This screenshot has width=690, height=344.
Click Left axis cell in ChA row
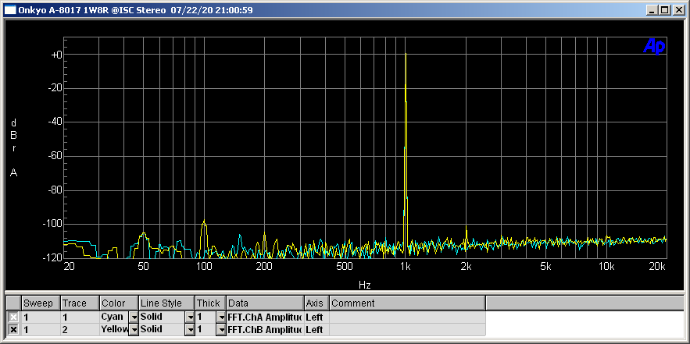click(x=316, y=317)
